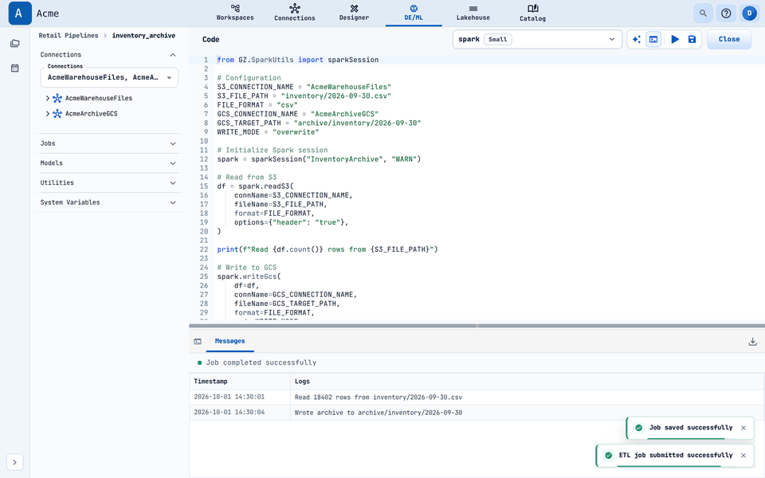Expand the AcmeArchiveGCS connection node
Viewport: 765px width, 478px height.
[x=47, y=114]
